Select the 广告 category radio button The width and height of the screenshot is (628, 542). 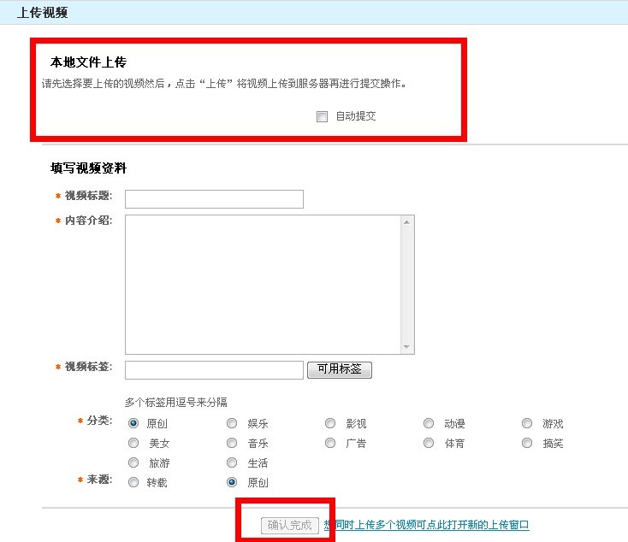(330, 443)
